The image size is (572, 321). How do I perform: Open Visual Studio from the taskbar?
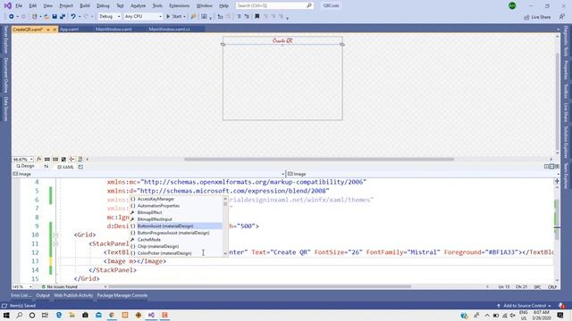coord(151,315)
